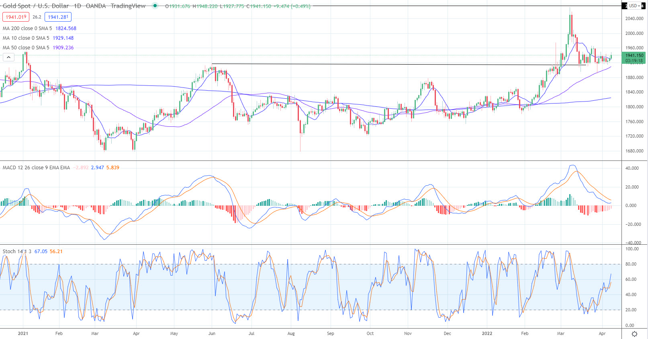Click the 2000.000 price axis label
Screen dimensions: 648x339
pos(634,33)
